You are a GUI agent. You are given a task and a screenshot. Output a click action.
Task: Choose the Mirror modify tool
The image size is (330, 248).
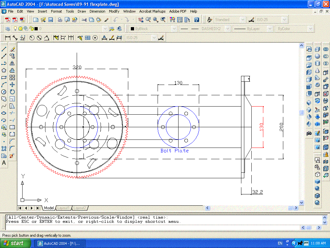coord(12,63)
